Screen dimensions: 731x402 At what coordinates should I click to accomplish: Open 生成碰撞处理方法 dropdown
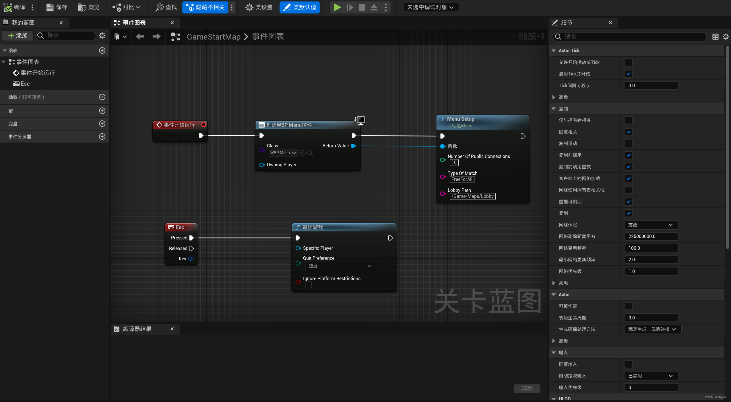[x=653, y=329]
